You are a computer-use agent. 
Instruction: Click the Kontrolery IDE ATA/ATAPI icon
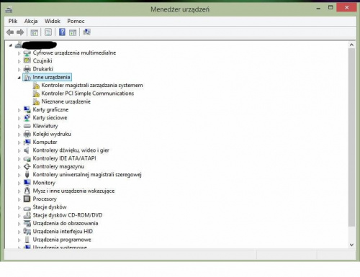(x=27, y=159)
